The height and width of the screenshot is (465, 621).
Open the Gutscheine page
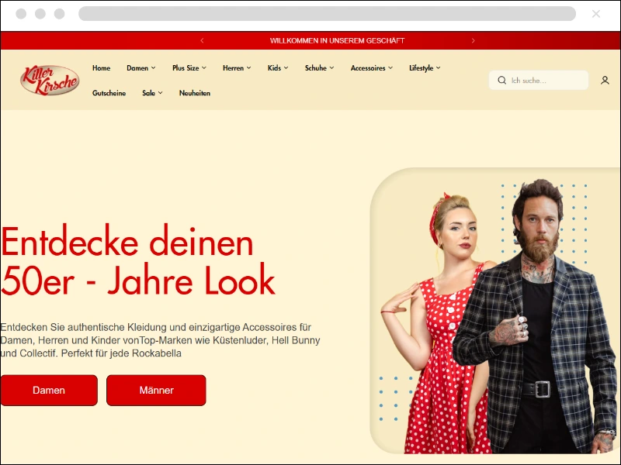click(109, 93)
